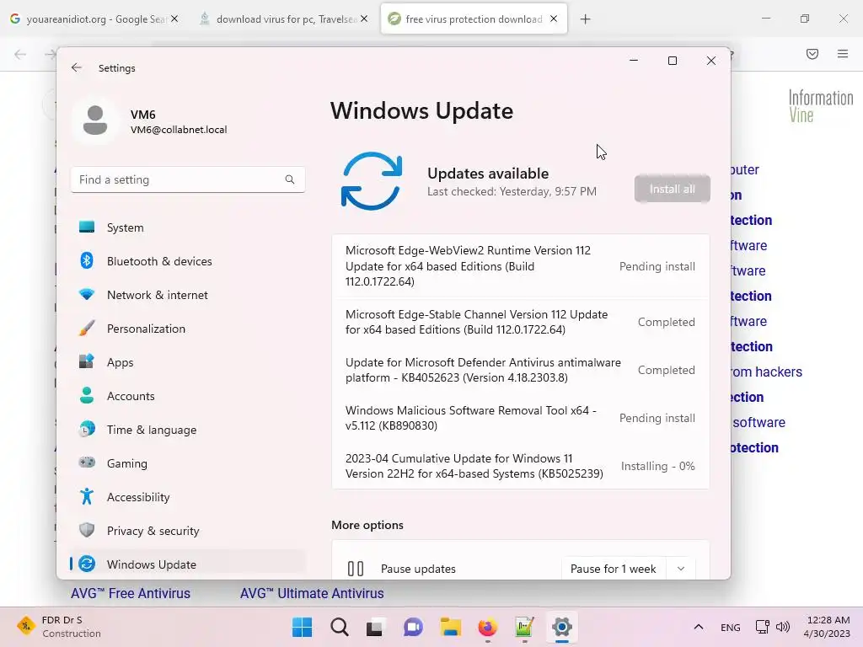This screenshot has height=647, width=863.
Task: Open Accessibility settings category
Action: pyautogui.click(x=188, y=497)
